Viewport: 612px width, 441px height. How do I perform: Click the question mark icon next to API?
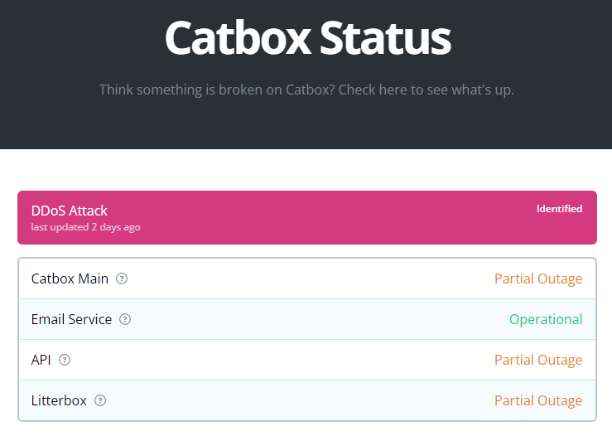click(65, 360)
